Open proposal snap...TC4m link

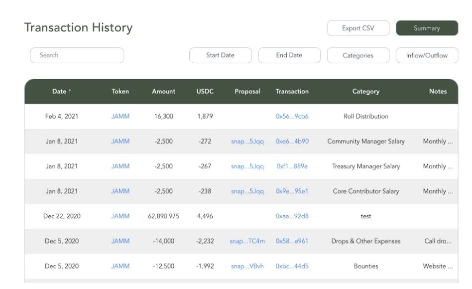pyautogui.click(x=247, y=241)
